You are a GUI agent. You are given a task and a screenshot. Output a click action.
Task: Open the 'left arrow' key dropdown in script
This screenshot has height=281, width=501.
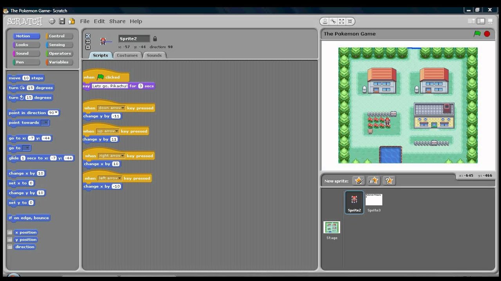[x=110, y=178]
